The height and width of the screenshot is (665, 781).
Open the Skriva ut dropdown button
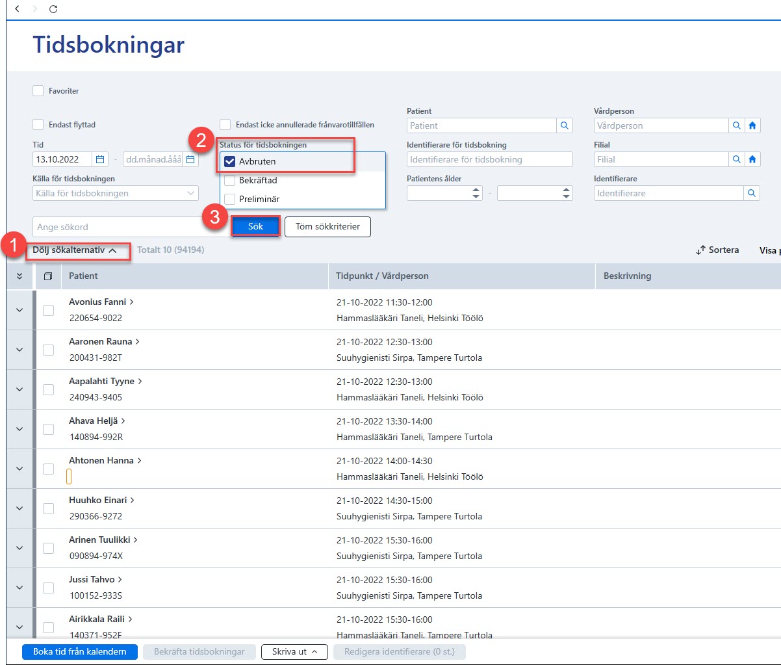coord(294,651)
